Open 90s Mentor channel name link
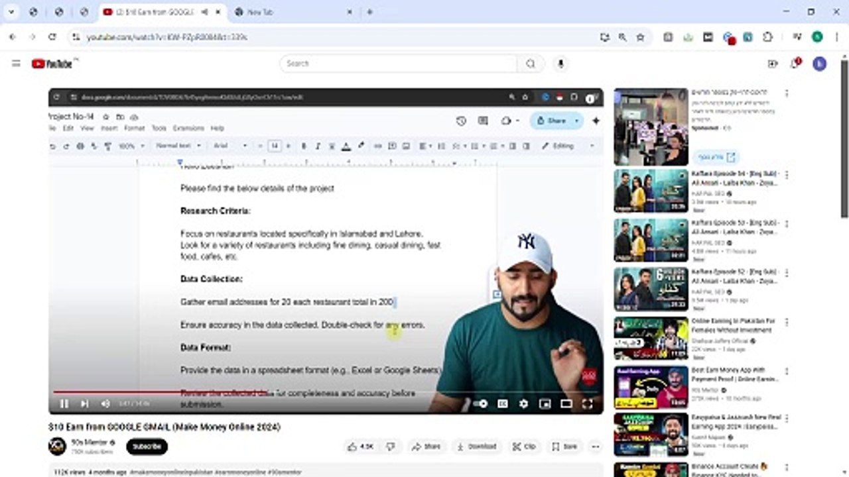The image size is (849, 477). tap(89, 442)
